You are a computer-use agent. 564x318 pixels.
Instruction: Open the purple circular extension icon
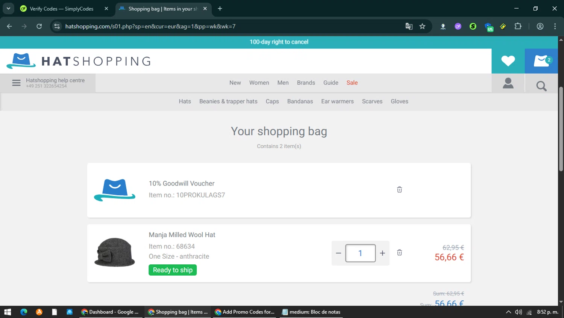click(x=458, y=26)
